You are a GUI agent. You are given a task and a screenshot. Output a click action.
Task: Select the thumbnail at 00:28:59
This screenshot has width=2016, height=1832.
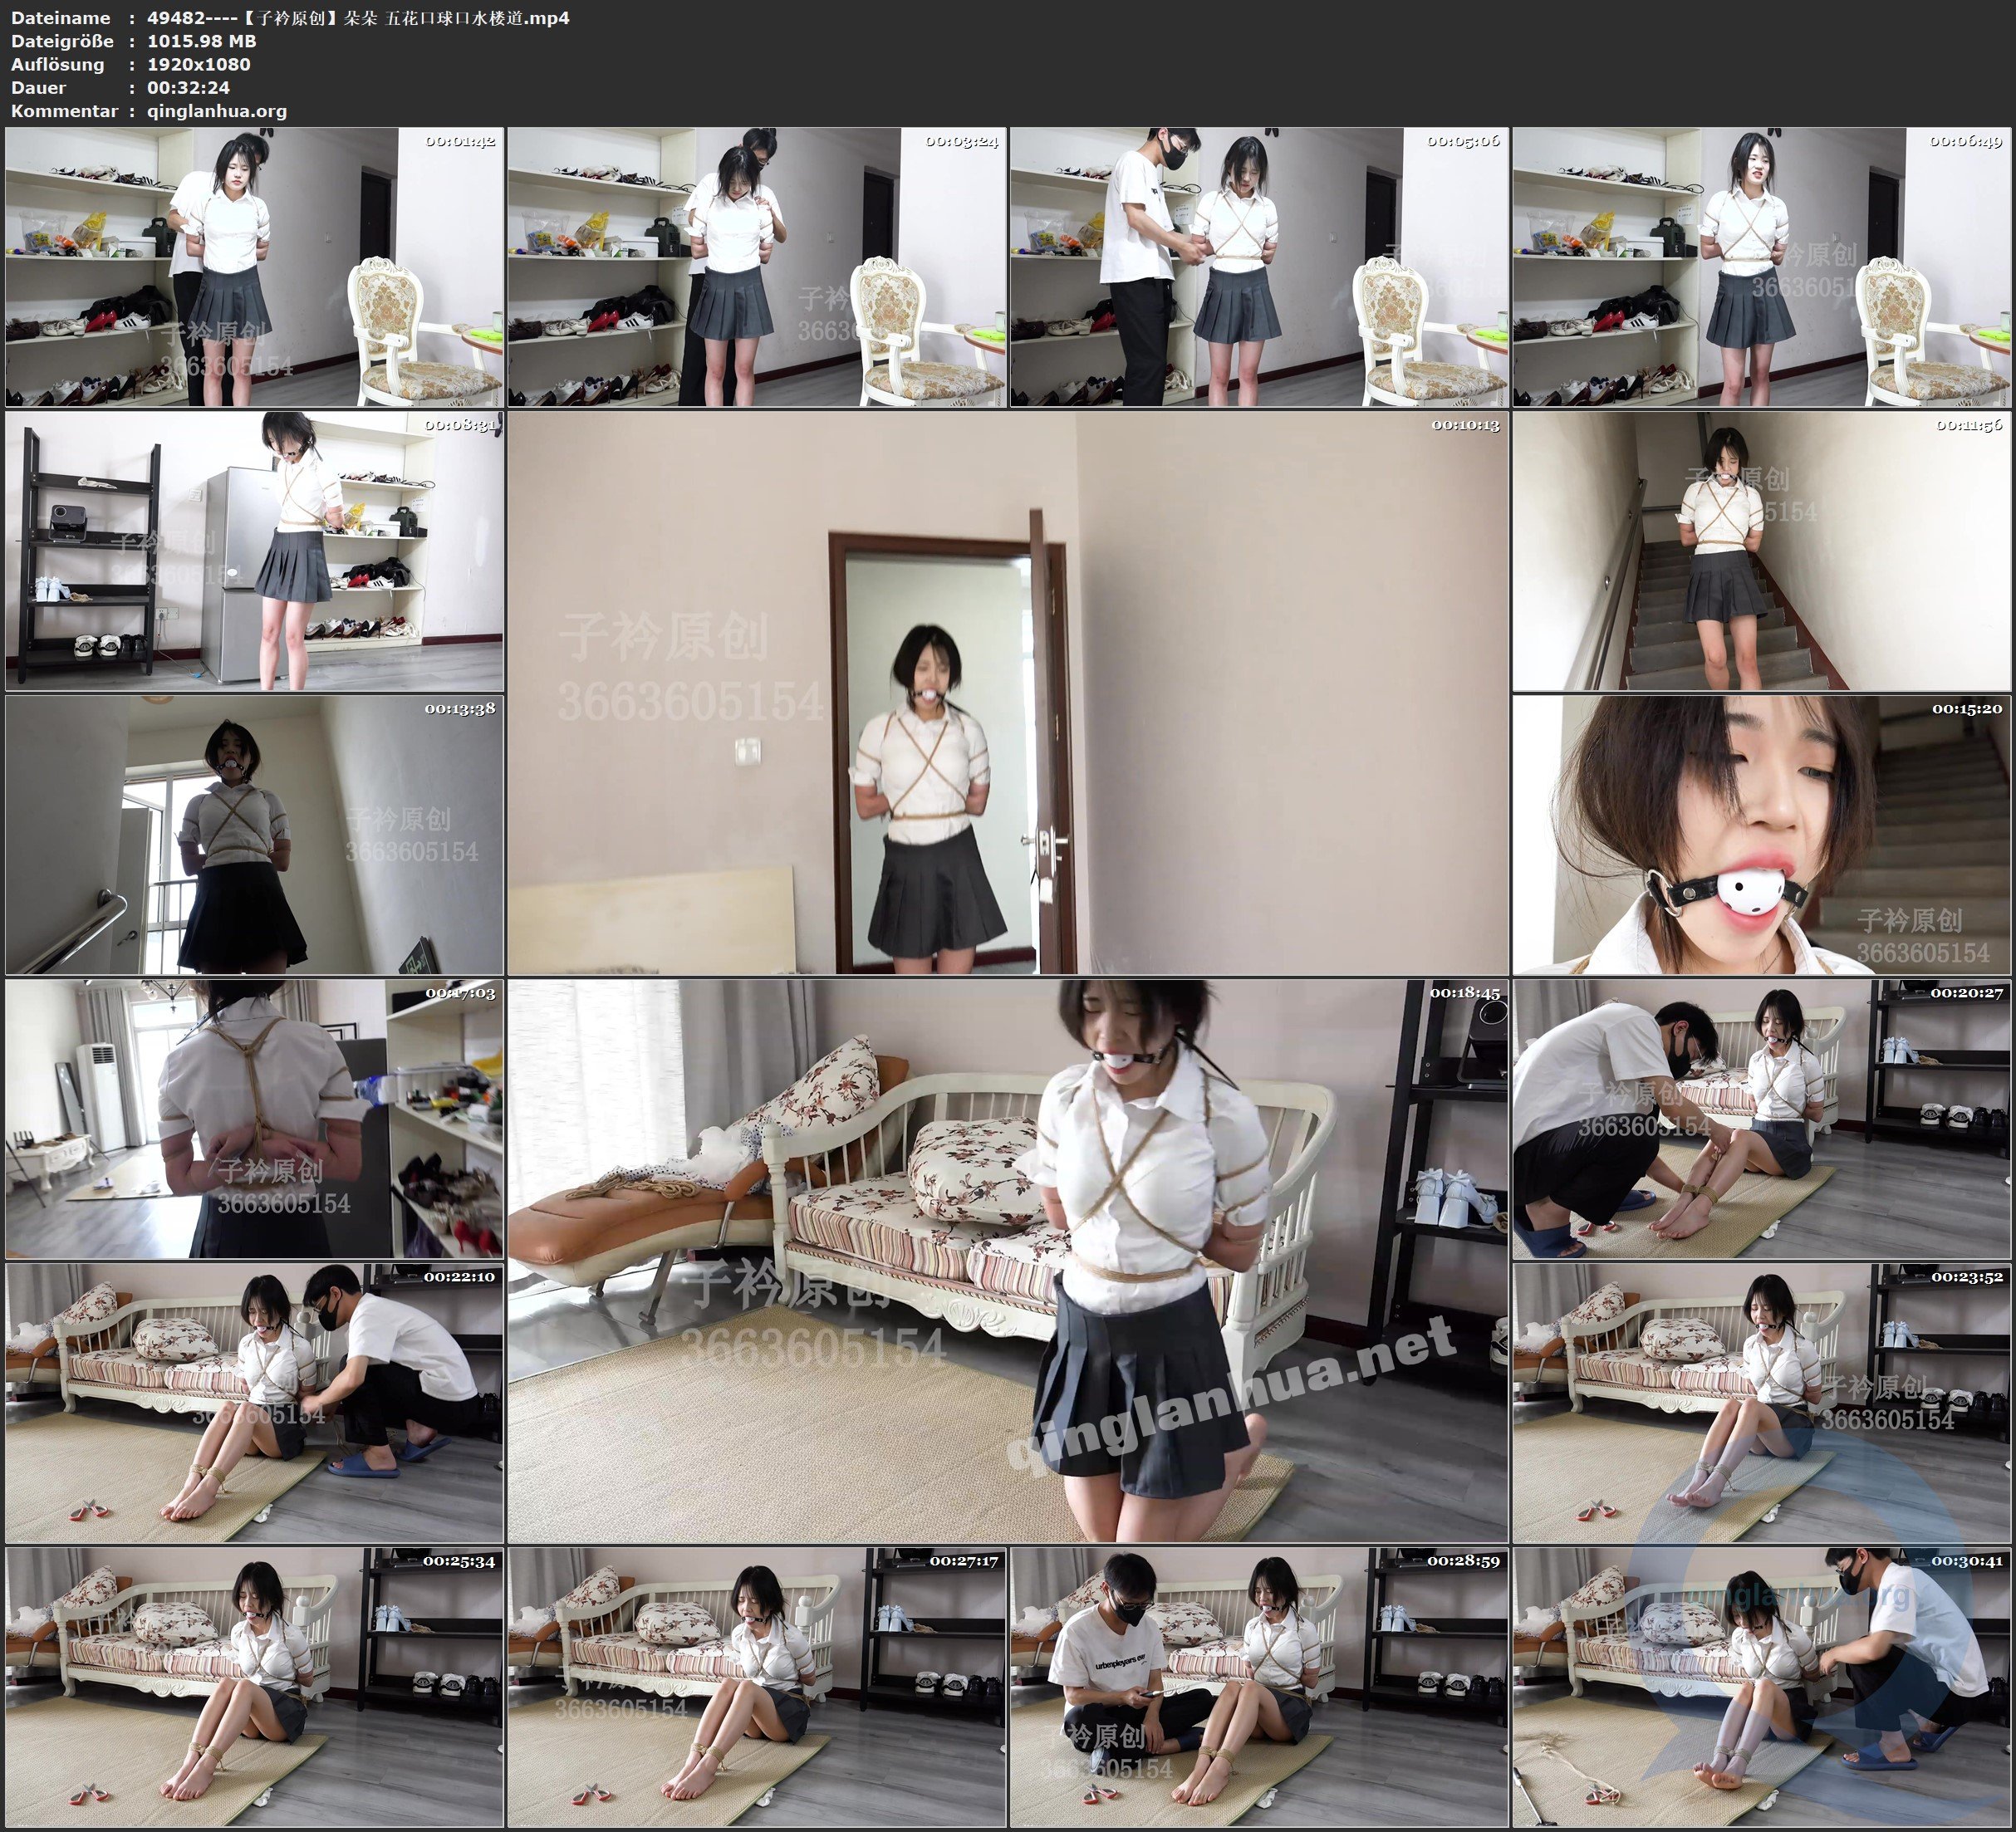(1259, 1687)
